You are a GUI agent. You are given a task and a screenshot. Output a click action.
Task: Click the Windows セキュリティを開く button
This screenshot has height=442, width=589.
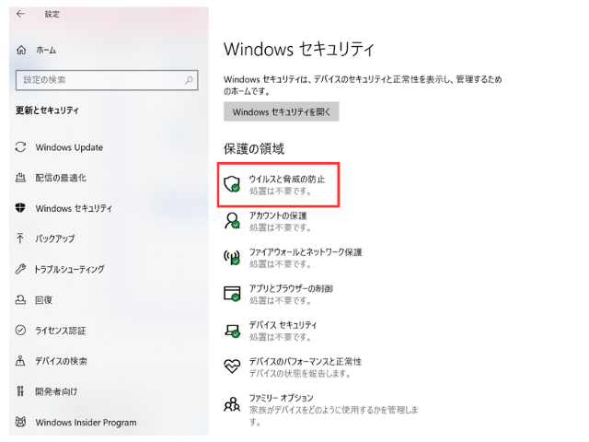point(282,111)
